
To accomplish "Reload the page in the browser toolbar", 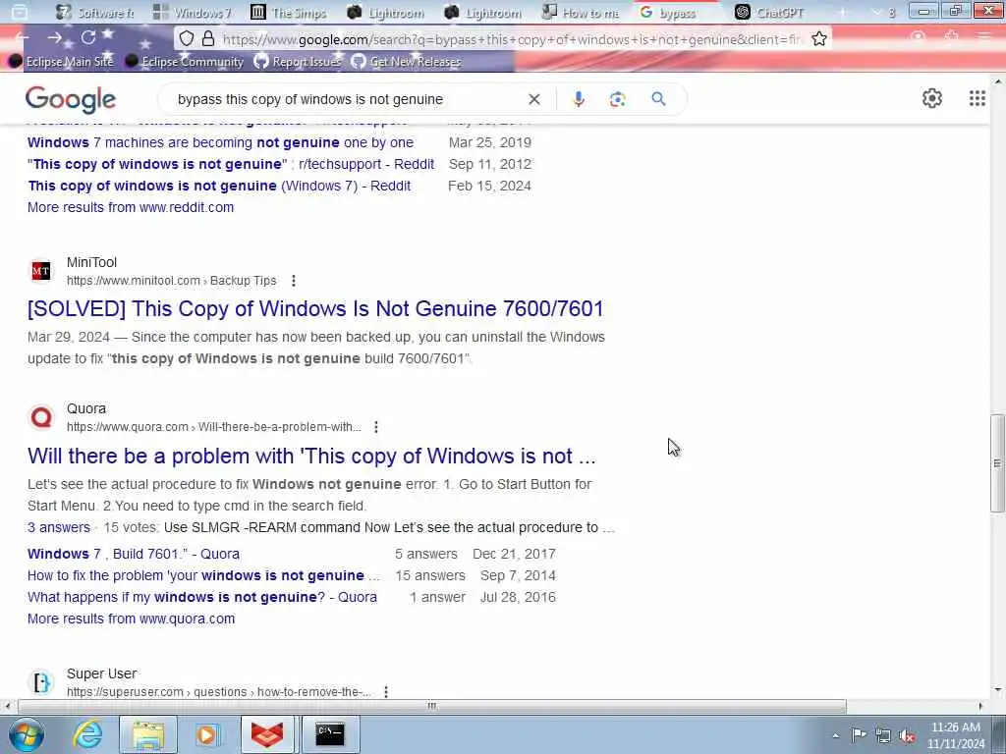I will 87,38.
